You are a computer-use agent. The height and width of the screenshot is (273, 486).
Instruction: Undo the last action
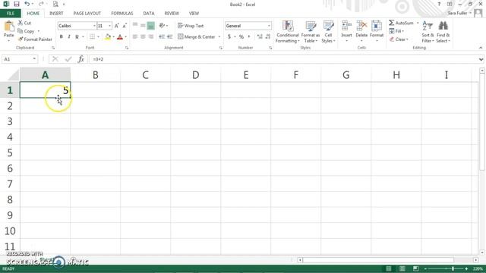[27, 4]
